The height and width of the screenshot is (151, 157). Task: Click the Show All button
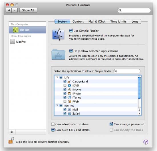(28, 10)
